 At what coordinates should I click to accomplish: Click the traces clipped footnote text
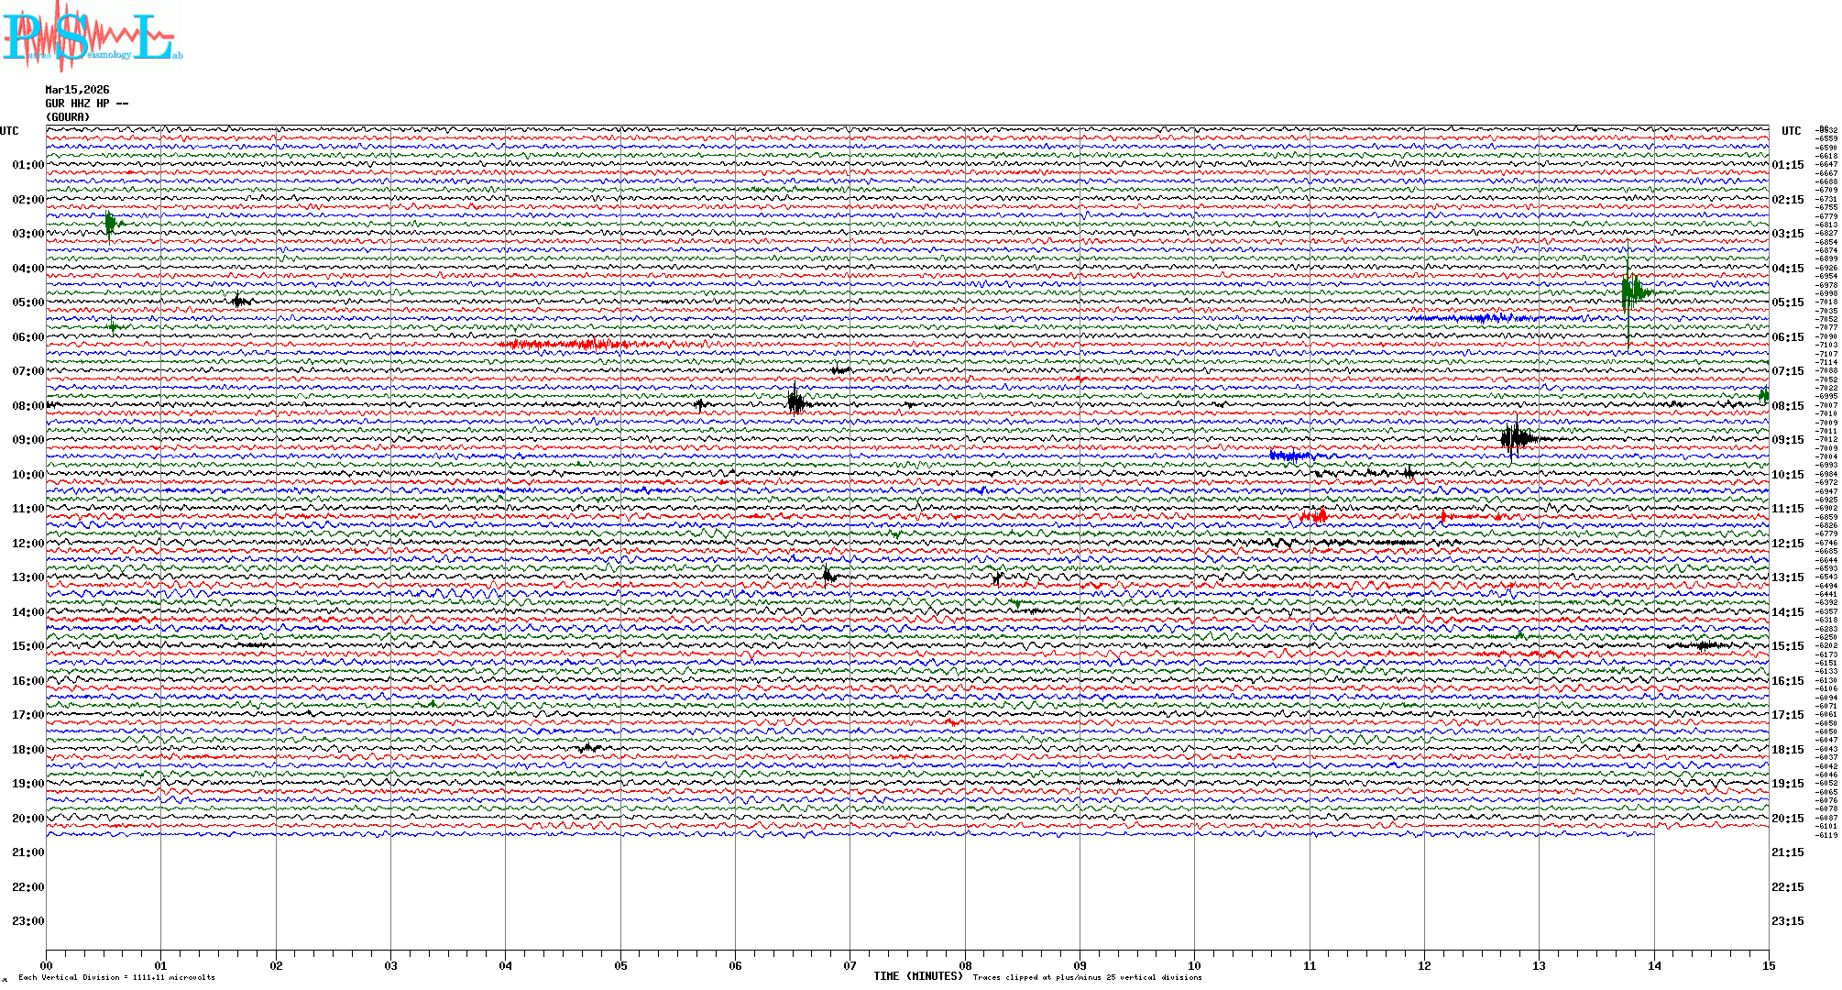pyautogui.click(x=1087, y=978)
